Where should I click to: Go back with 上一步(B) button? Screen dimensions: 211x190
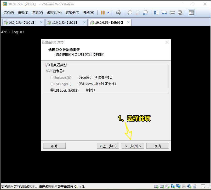pos(108,146)
